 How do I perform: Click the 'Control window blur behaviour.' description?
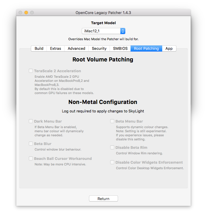(58, 149)
